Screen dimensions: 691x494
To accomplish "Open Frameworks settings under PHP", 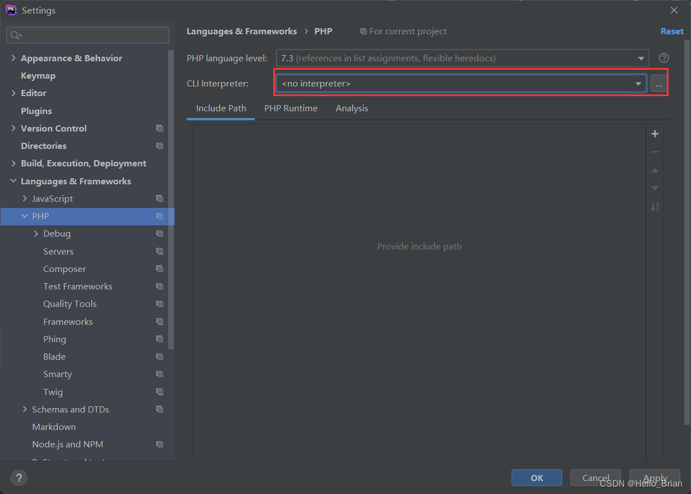I will click(x=68, y=321).
